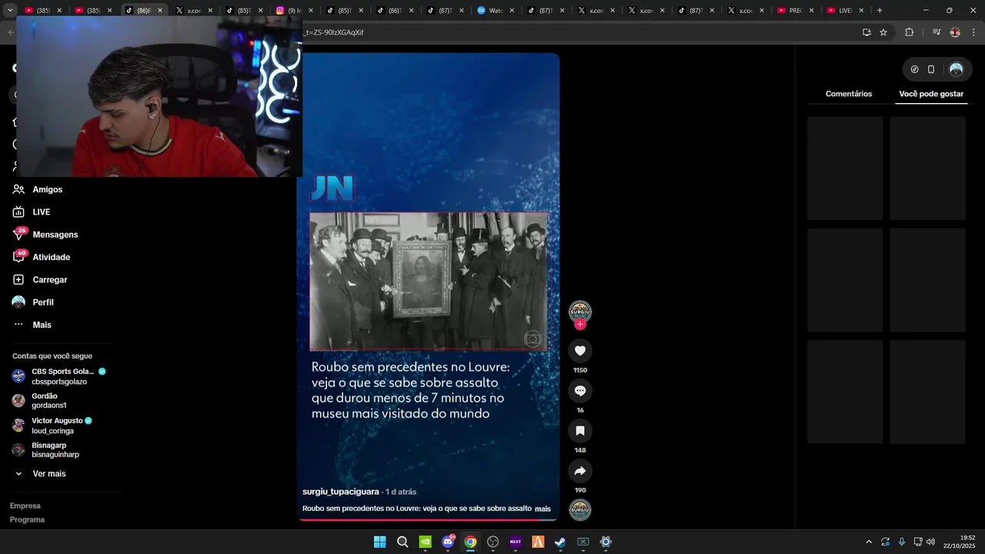Seek on the red video progress bar
The image size is (985, 554).
tap(428, 520)
